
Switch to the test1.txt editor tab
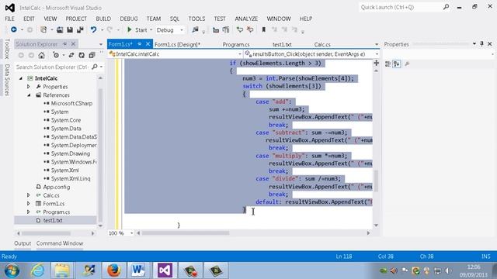282,45
